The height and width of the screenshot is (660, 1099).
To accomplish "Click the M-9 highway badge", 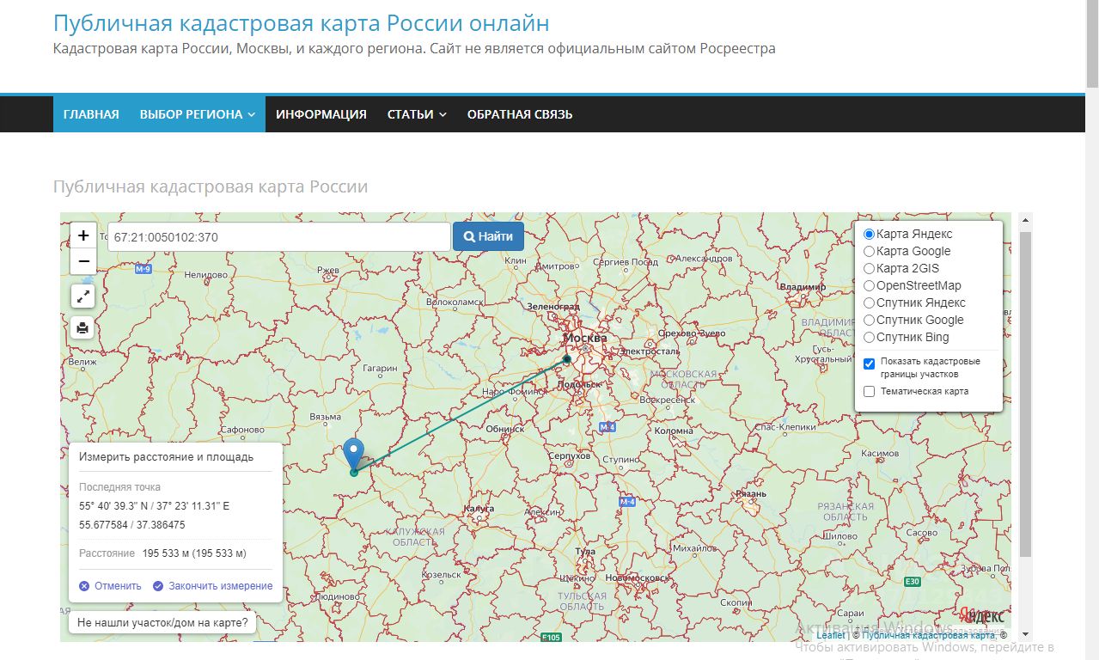I will (143, 269).
